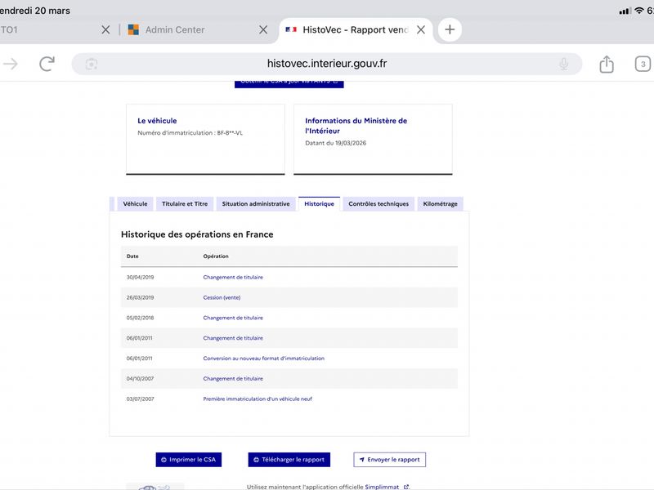Viewport: 654px width, 490px height.
Task: Go to the Kilométrage tab
Action: (x=440, y=204)
